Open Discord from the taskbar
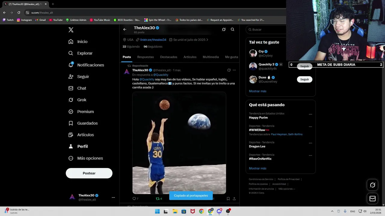Viewport: 385px width, 216px height. [219, 211]
